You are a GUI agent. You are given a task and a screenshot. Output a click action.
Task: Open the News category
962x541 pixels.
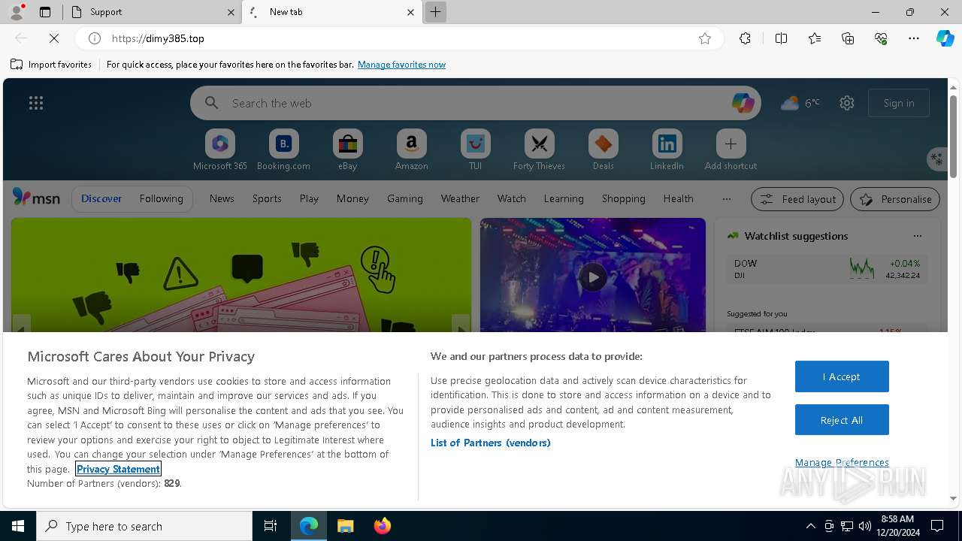click(x=222, y=198)
